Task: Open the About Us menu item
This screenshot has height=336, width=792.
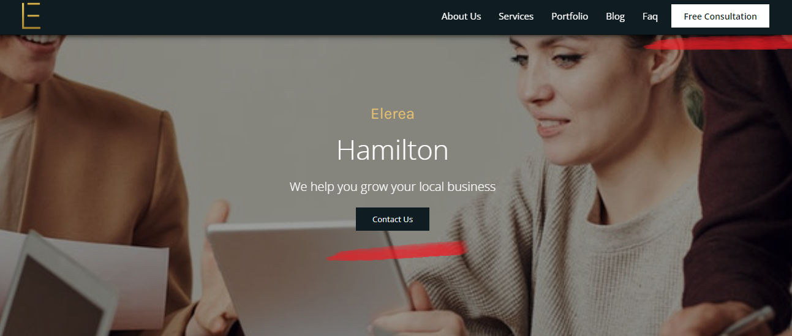Action: 461,17
